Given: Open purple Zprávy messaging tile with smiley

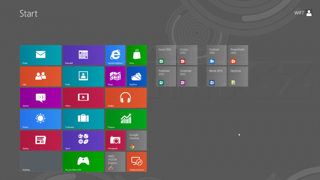Looking at the screenshot, I should [x=41, y=98].
